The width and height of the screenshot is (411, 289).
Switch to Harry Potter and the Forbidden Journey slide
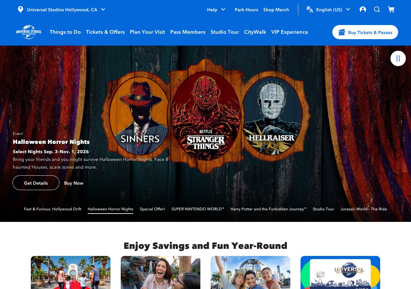(x=268, y=209)
